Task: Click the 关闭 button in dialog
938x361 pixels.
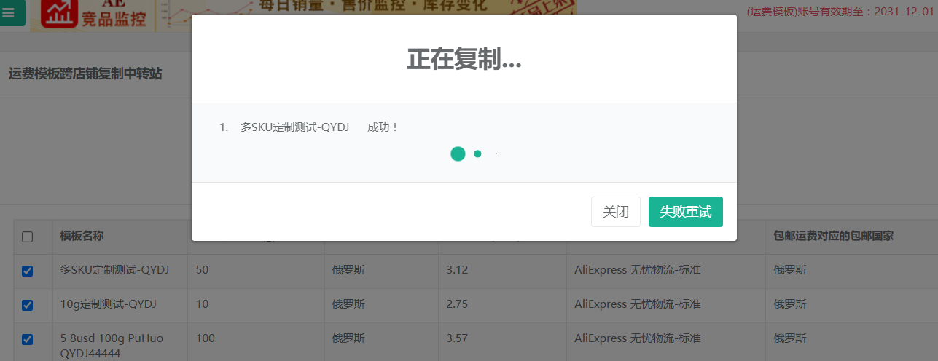Action: (616, 212)
